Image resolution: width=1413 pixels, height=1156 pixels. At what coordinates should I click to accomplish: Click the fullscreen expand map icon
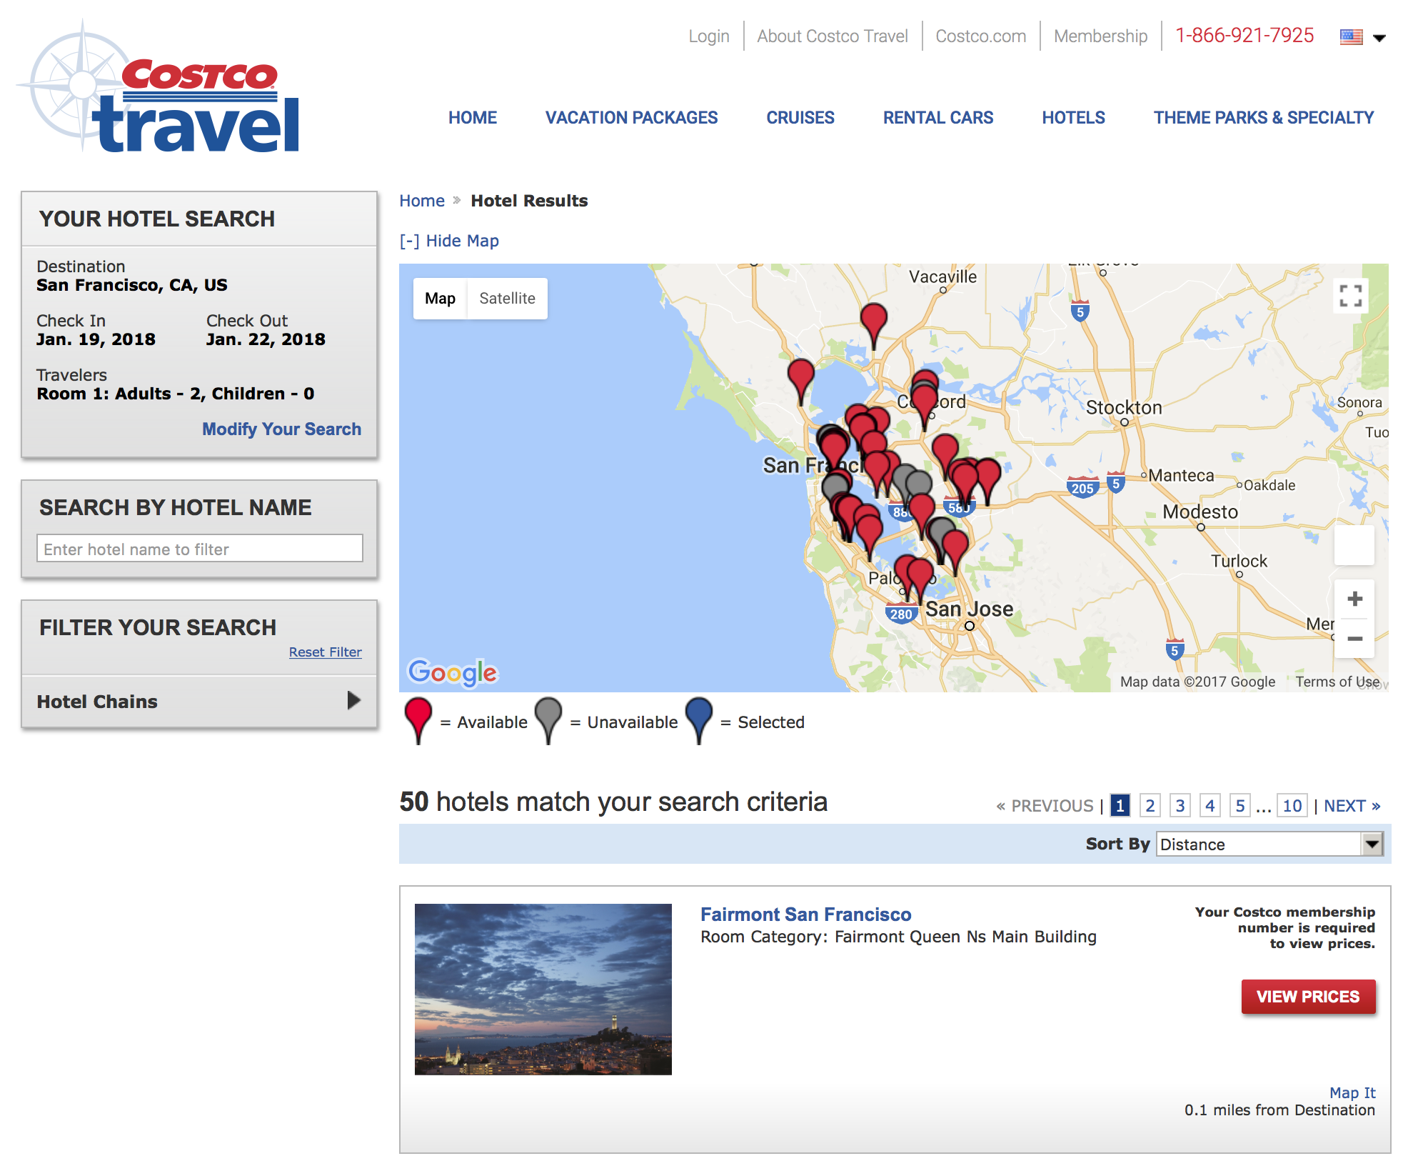[x=1351, y=296]
